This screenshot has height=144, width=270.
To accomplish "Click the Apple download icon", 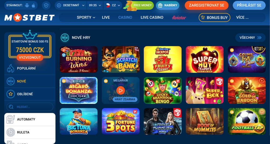I will pyautogui.click(x=33, y=5).
